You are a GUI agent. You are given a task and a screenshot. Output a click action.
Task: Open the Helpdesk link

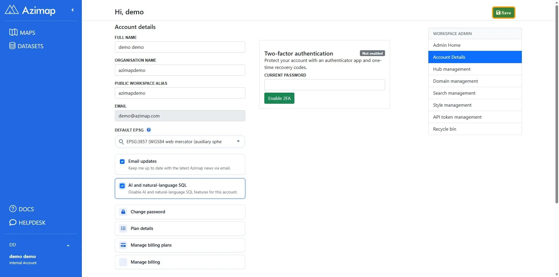27,222
